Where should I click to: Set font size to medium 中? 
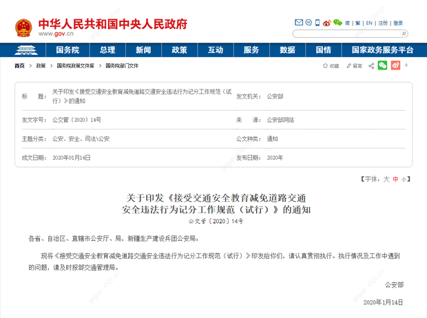(395, 179)
